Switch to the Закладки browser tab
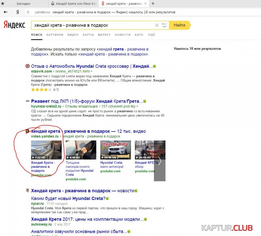Image resolution: width=261 pixels, height=236 pixels. [23, 3]
